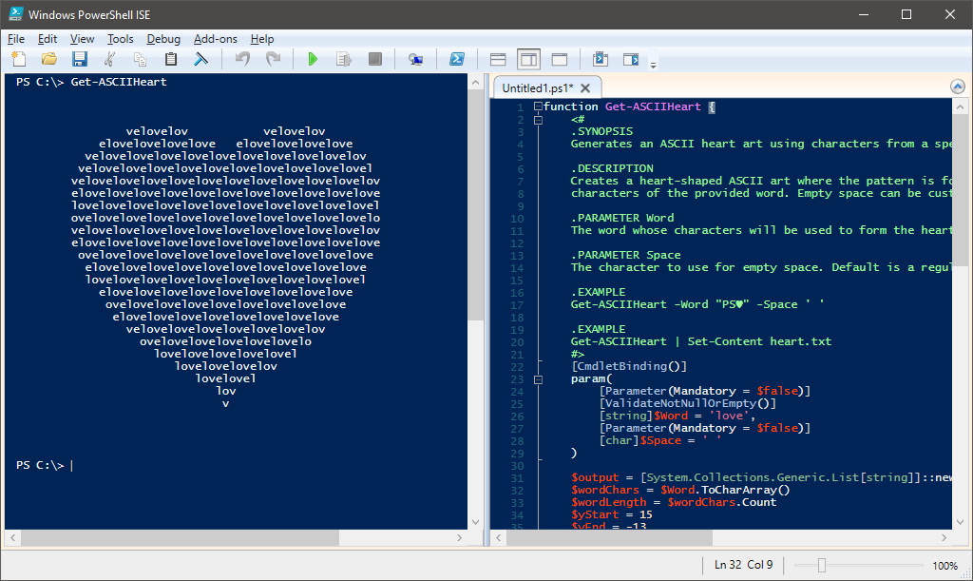Redo the last undone edit
The image size is (973, 581).
pyautogui.click(x=273, y=59)
